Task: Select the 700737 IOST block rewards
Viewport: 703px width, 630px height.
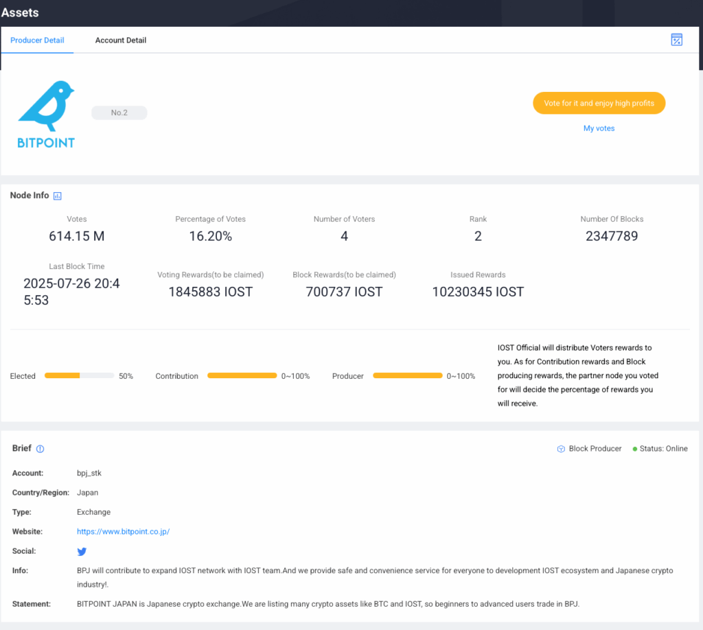Action: click(x=344, y=292)
